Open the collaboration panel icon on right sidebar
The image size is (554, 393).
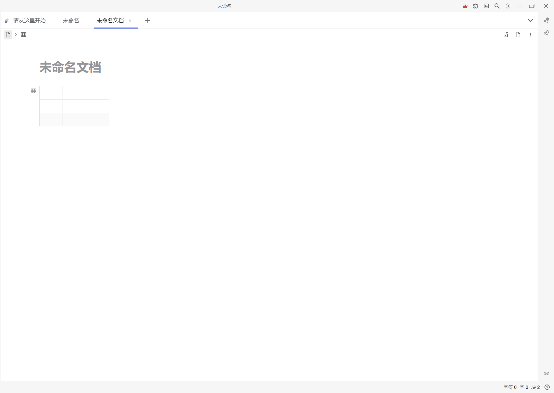tap(546, 20)
